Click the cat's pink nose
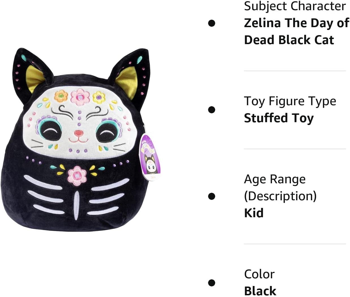This screenshot has width=350, height=297. tap(79, 133)
